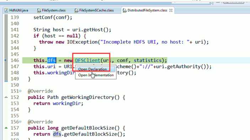
Task: Click statistics argument on line 146
Action: point(148,60)
